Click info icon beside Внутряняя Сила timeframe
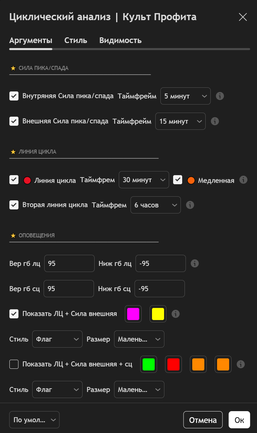 (220, 96)
